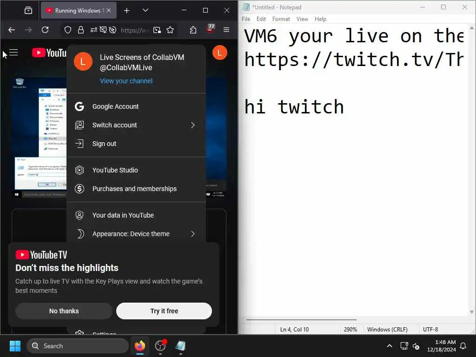Screen dimensions: 476x357
Task: Open Purchases and memberships
Action: point(136,189)
